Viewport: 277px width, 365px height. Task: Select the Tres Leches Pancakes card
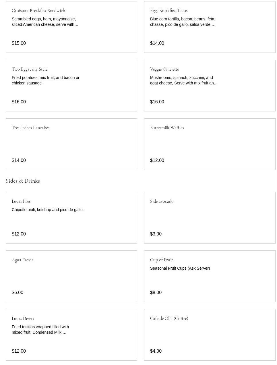pyautogui.click(x=71, y=144)
